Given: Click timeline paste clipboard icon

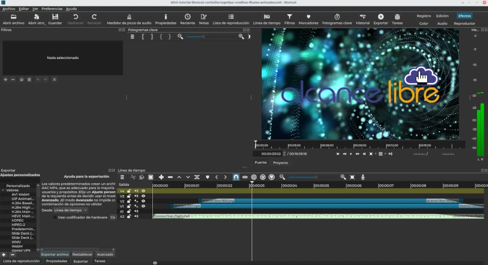Looking at the screenshot, I should 151,177.
